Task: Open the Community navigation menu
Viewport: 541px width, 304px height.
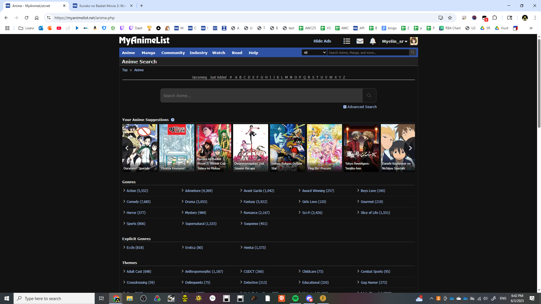Action: [173, 53]
